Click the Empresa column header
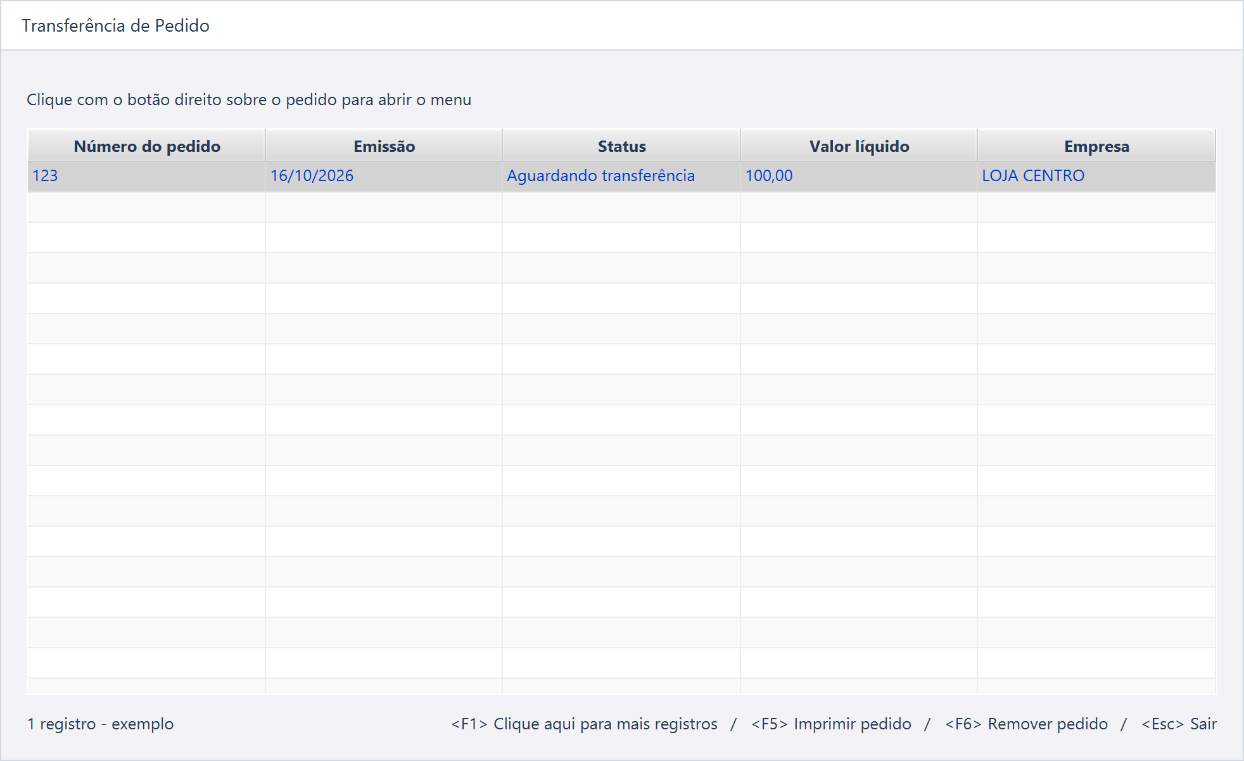This screenshot has width=1244, height=761. [x=1096, y=146]
